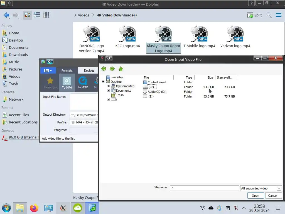285x214 pixels.
Task: Collapse Desktop node in dialog tree
Action: [103, 82]
